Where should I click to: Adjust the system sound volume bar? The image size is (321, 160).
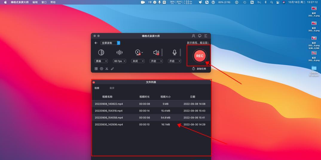pos(162,52)
